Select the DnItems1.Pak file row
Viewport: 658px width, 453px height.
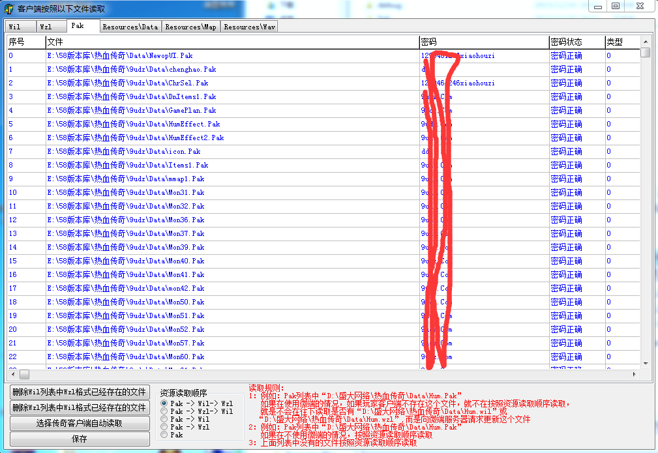323,96
